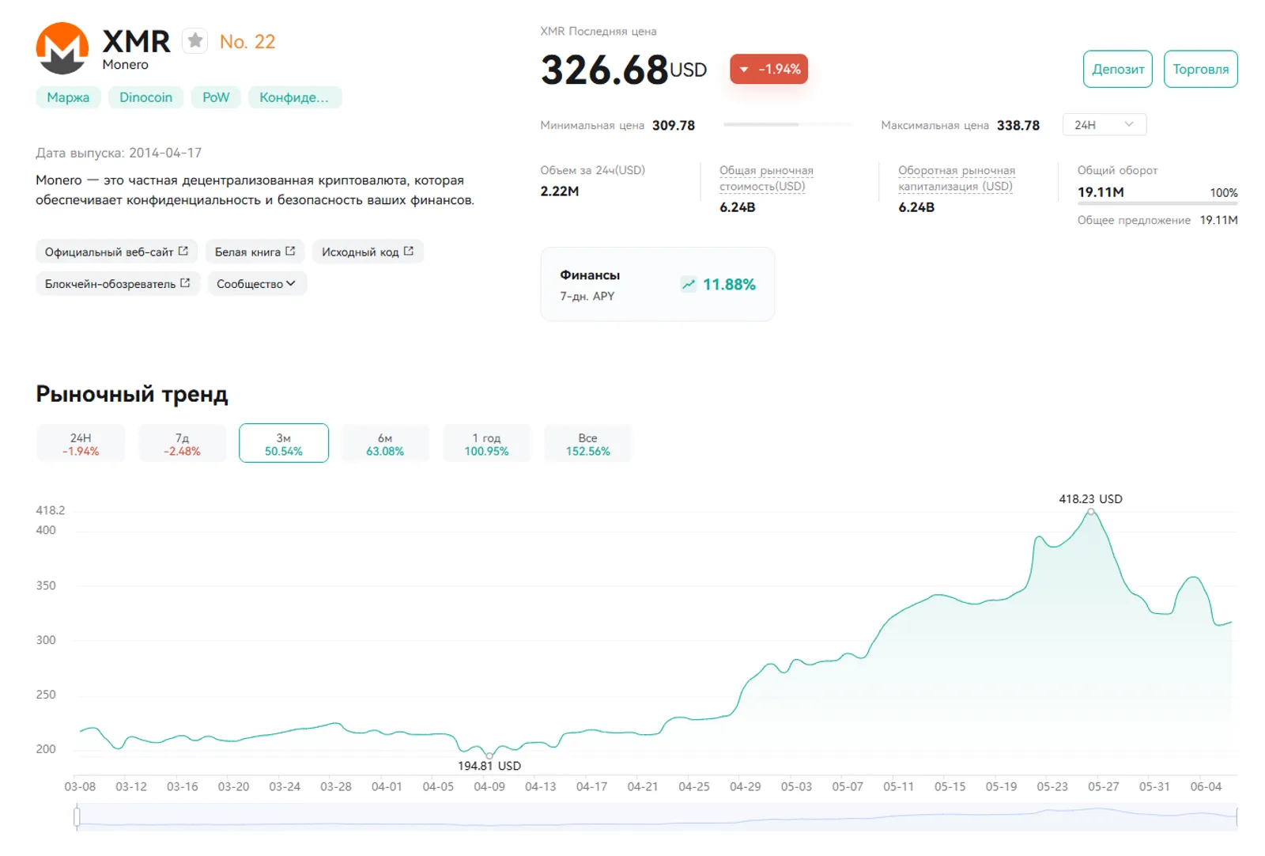
Task: Open Блокчейн-обозреватель link
Action: (118, 283)
